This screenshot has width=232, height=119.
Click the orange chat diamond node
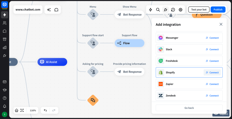[93, 100]
